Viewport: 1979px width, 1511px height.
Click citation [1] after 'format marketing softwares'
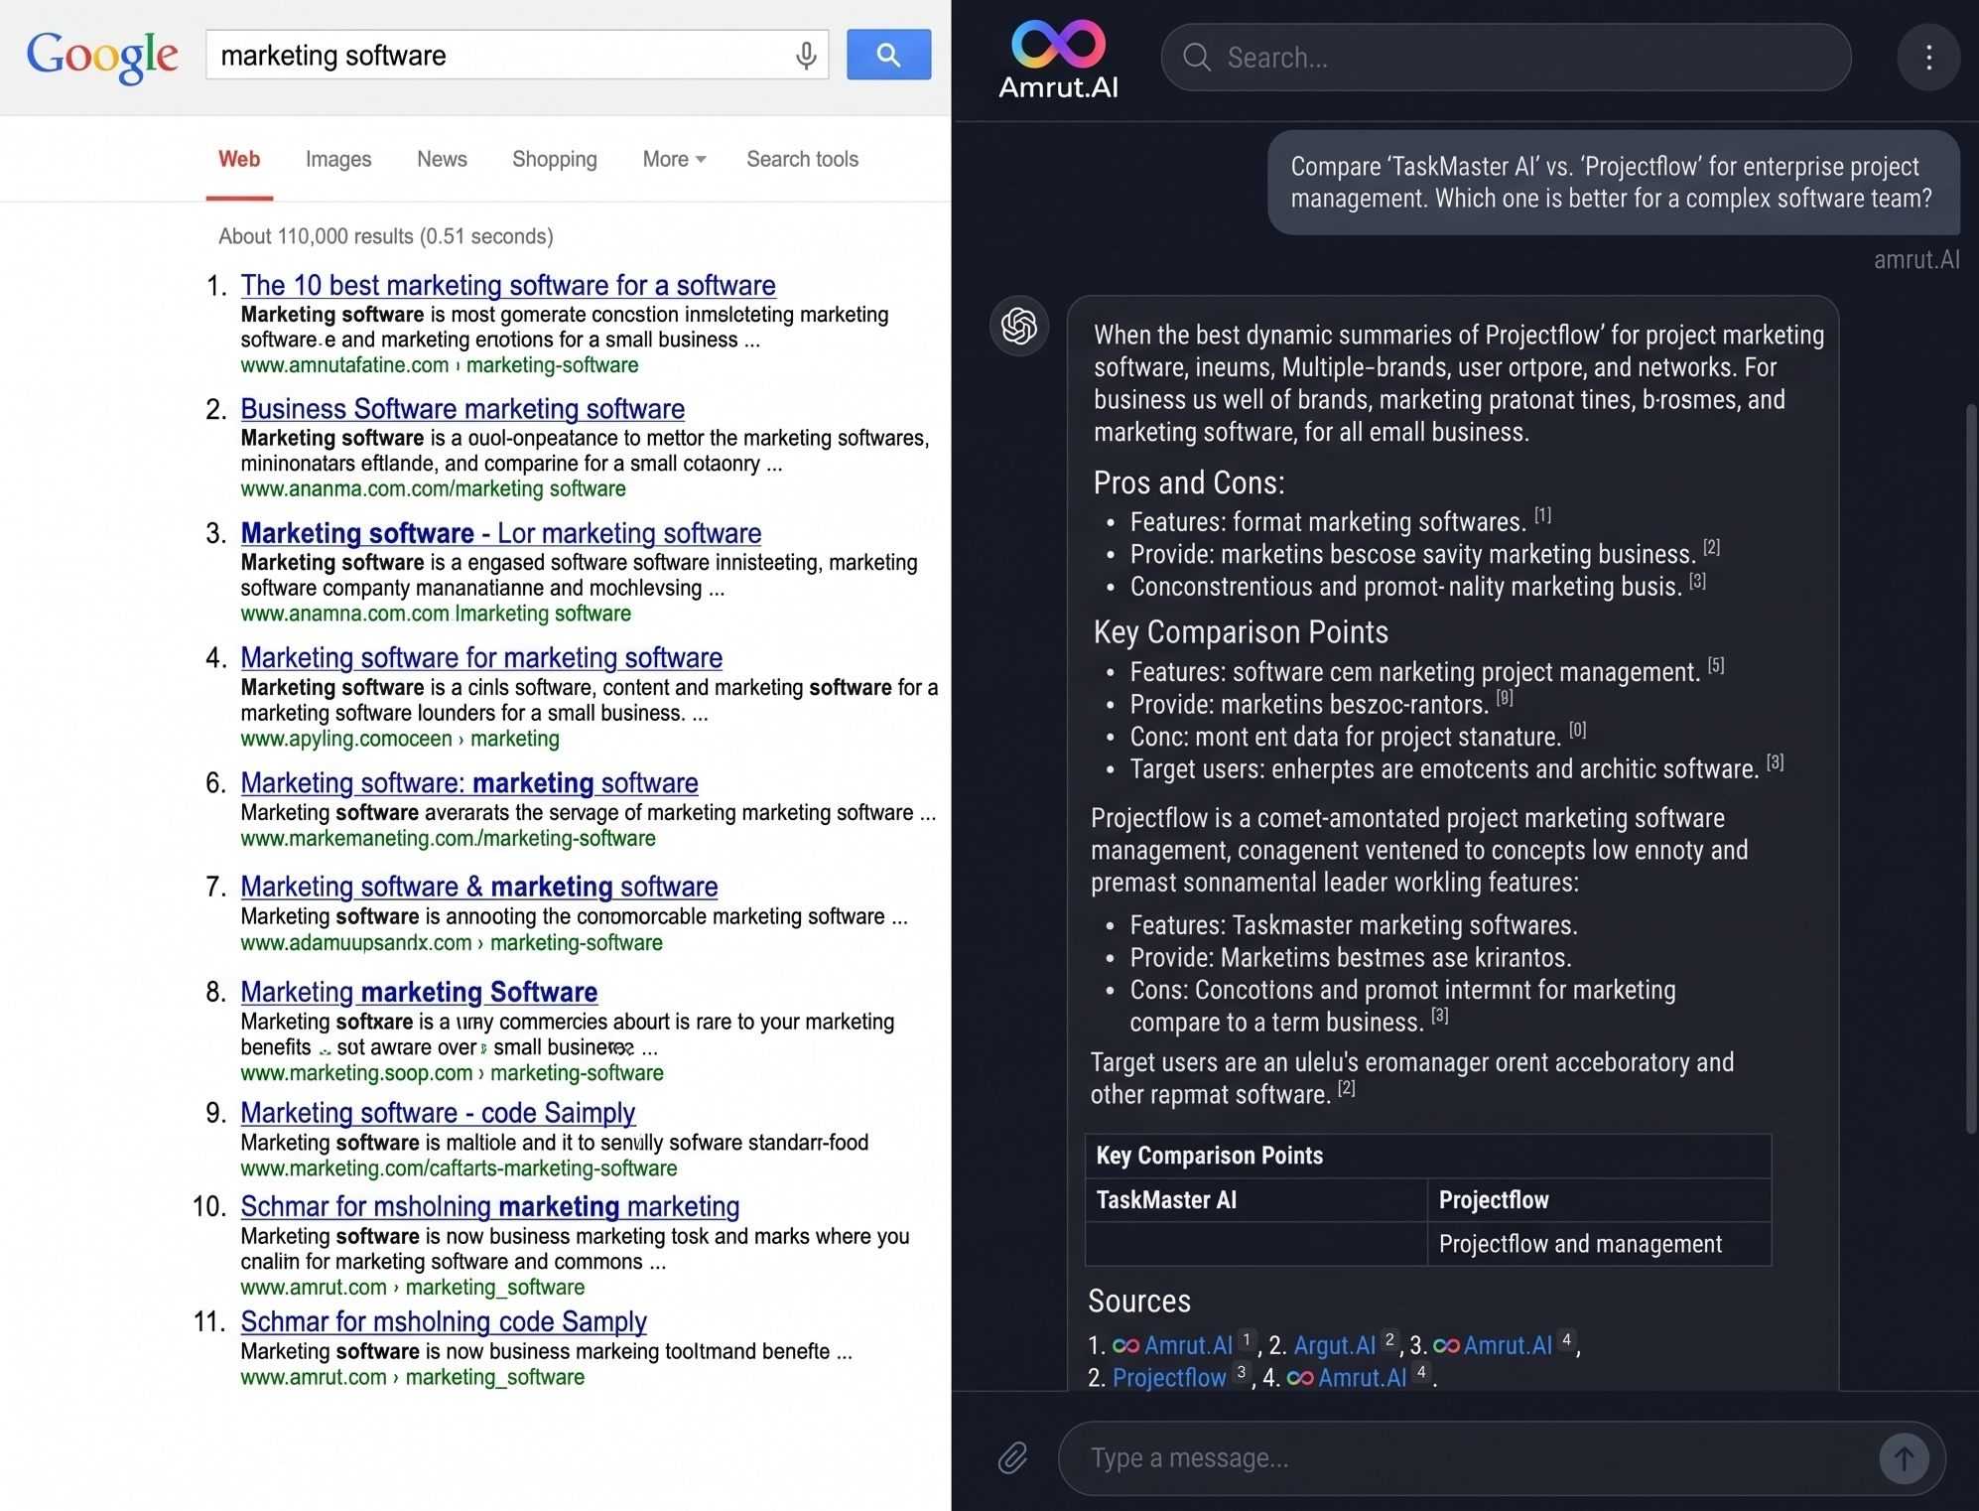(x=1542, y=515)
